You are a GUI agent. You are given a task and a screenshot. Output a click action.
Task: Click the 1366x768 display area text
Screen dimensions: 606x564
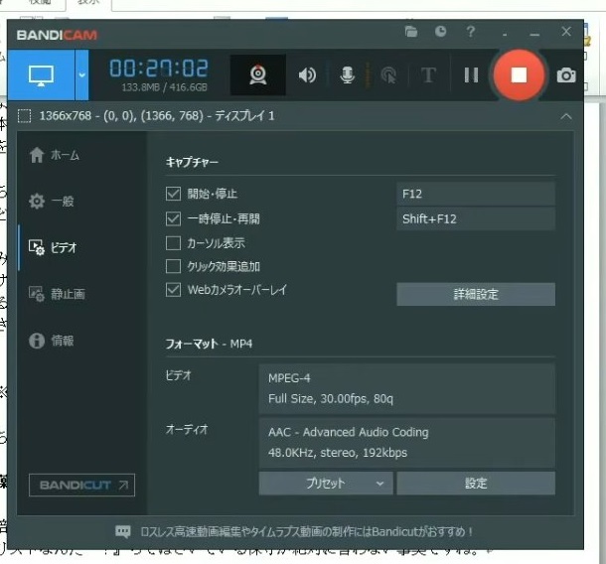point(157,116)
